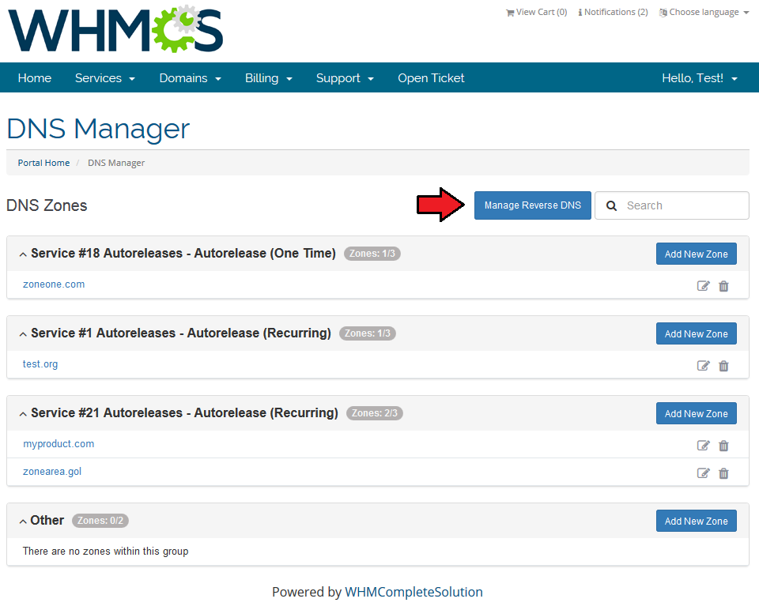The image size is (759, 610).
Task: Delete the zoneone.com zone via trash icon
Action: (x=723, y=286)
